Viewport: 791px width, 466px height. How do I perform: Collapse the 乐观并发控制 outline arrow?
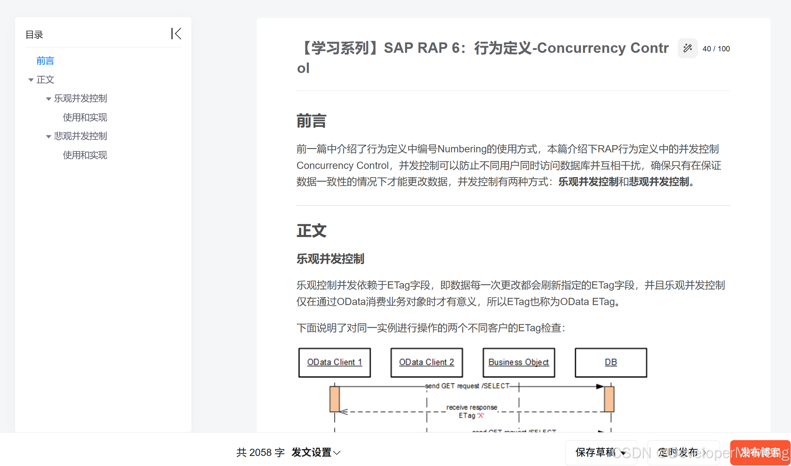point(49,99)
